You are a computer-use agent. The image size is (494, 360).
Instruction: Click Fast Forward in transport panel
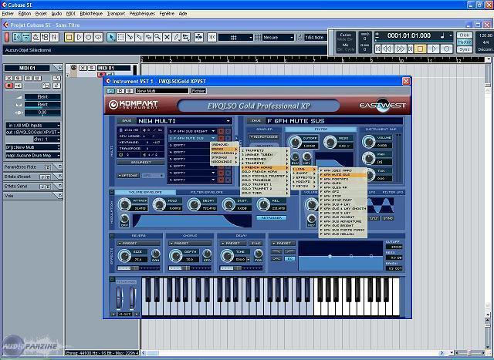click(x=400, y=49)
